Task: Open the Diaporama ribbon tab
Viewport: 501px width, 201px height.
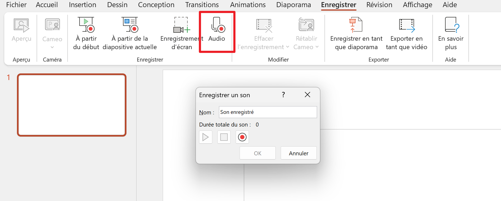Action: coord(293,5)
